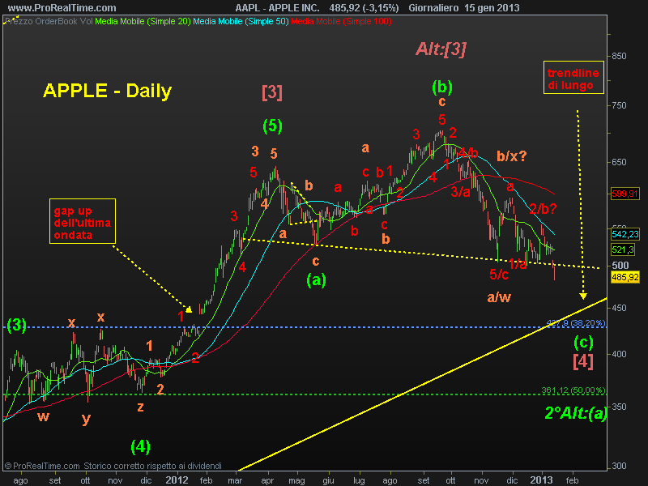Select the orange z wave label
648x486 pixels.
pos(140,407)
